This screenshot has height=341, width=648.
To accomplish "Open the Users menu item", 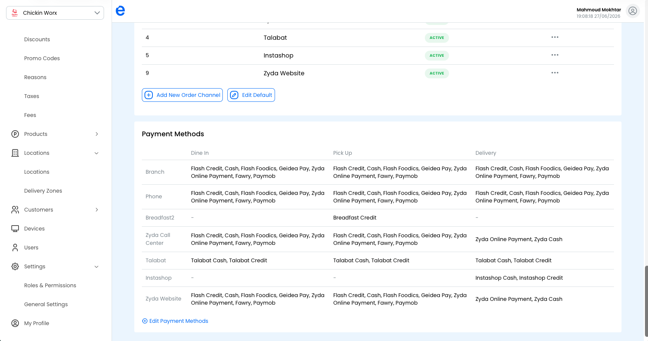I will 31,248.
